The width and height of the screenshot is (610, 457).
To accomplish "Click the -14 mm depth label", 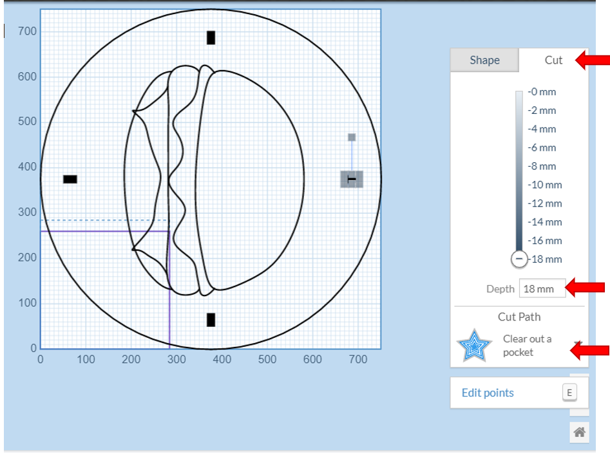I will pyautogui.click(x=545, y=222).
